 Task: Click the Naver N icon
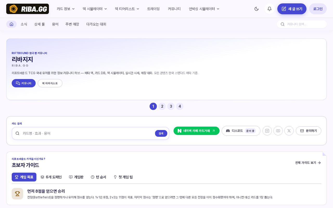[x=180, y=131]
